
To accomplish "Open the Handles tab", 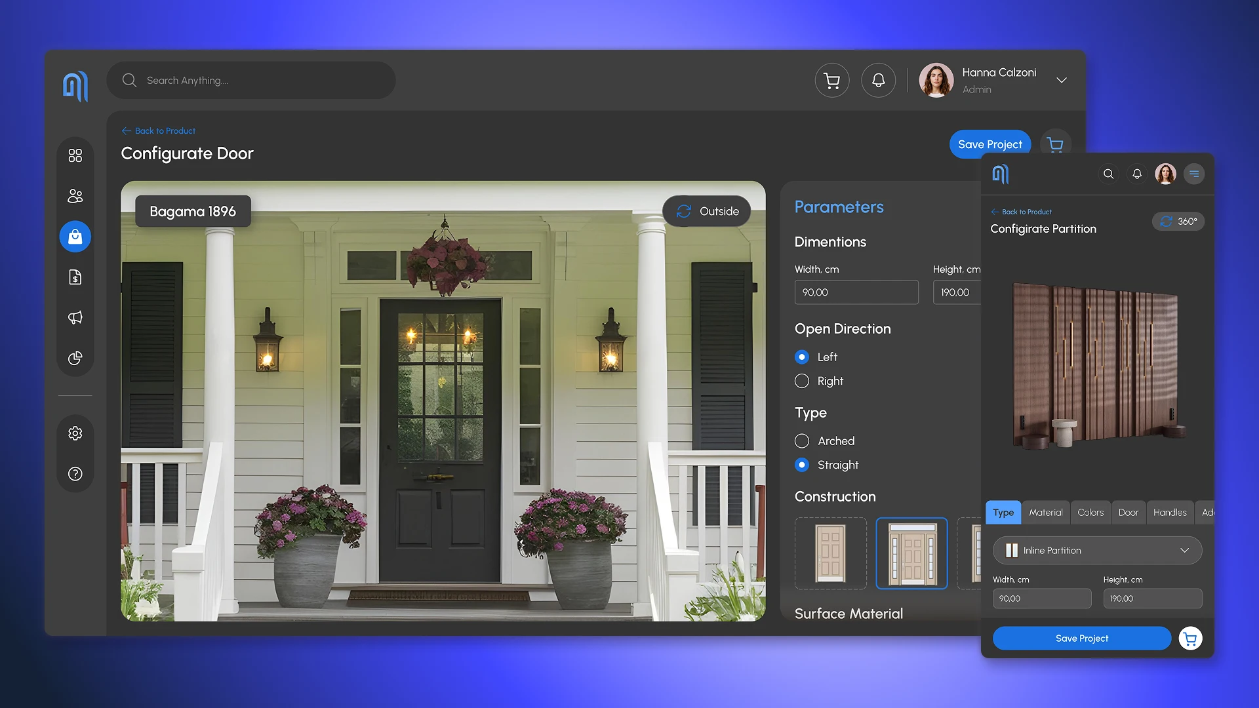I will (1170, 512).
